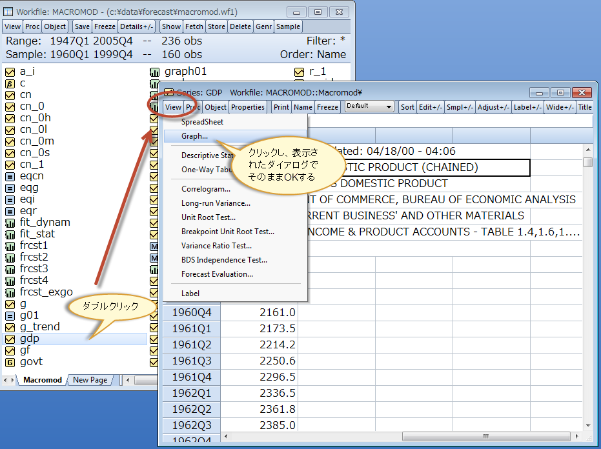The image size is (601, 449).
Task: Click the fit_dynam graph icon
Action: coord(10,223)
